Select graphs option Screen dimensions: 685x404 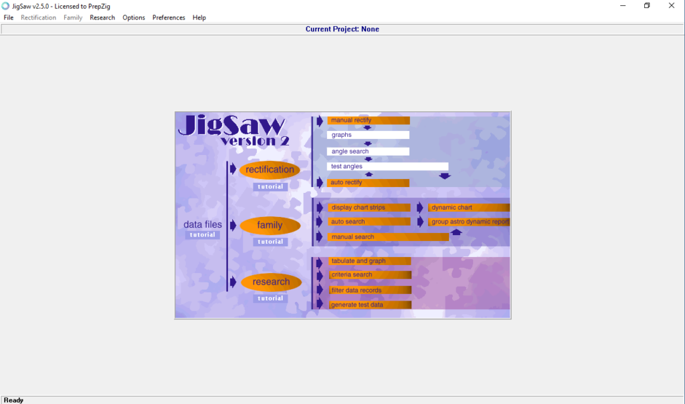click(369, 135)
